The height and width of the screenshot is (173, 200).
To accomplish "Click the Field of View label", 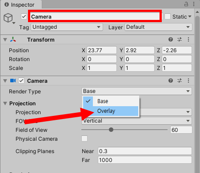I will click(32, 130).
